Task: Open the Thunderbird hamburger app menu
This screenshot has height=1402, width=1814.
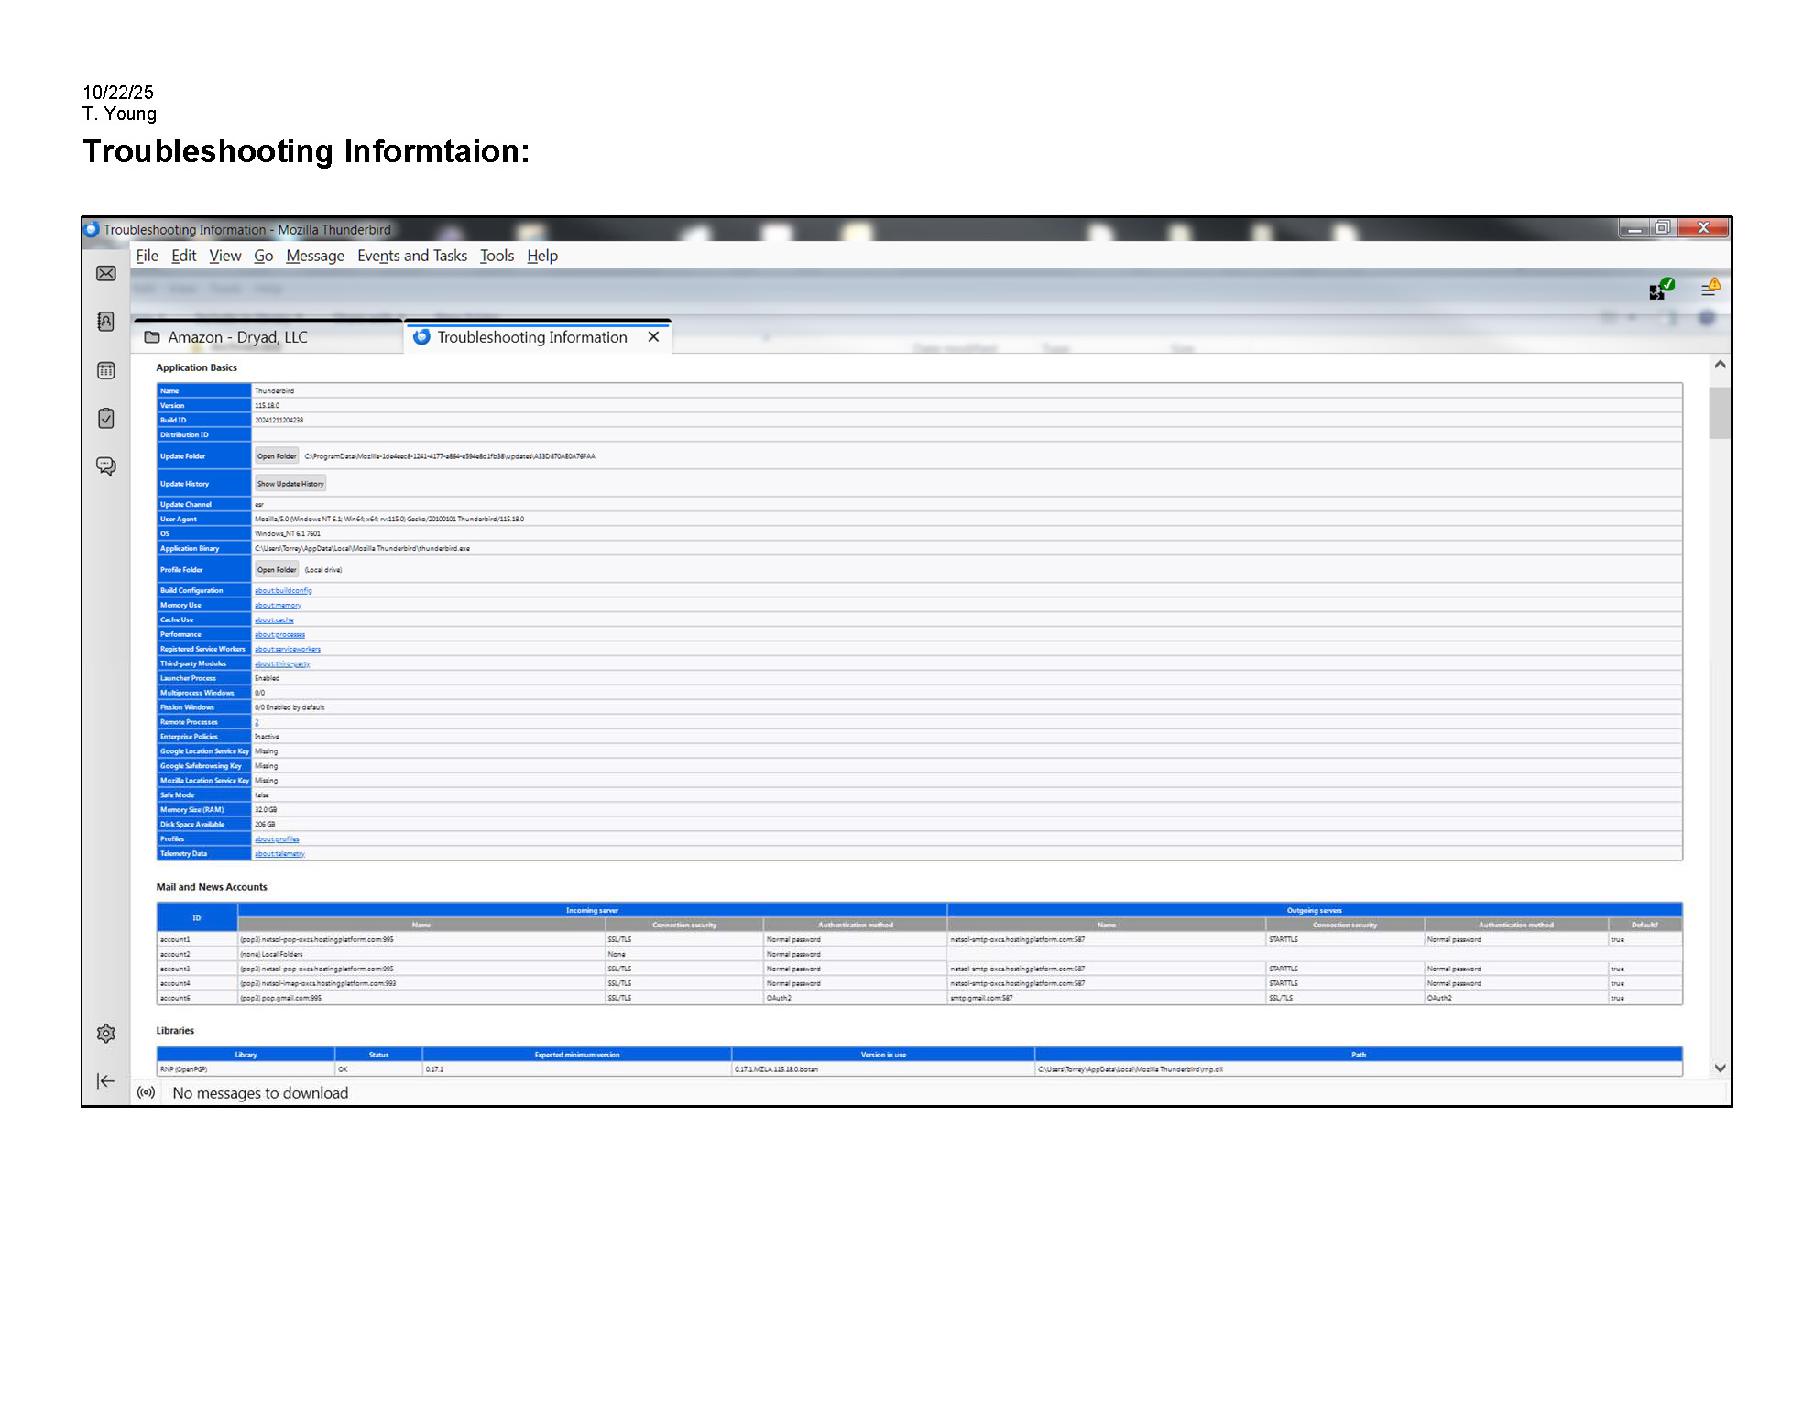Action: pos(1709,290)
